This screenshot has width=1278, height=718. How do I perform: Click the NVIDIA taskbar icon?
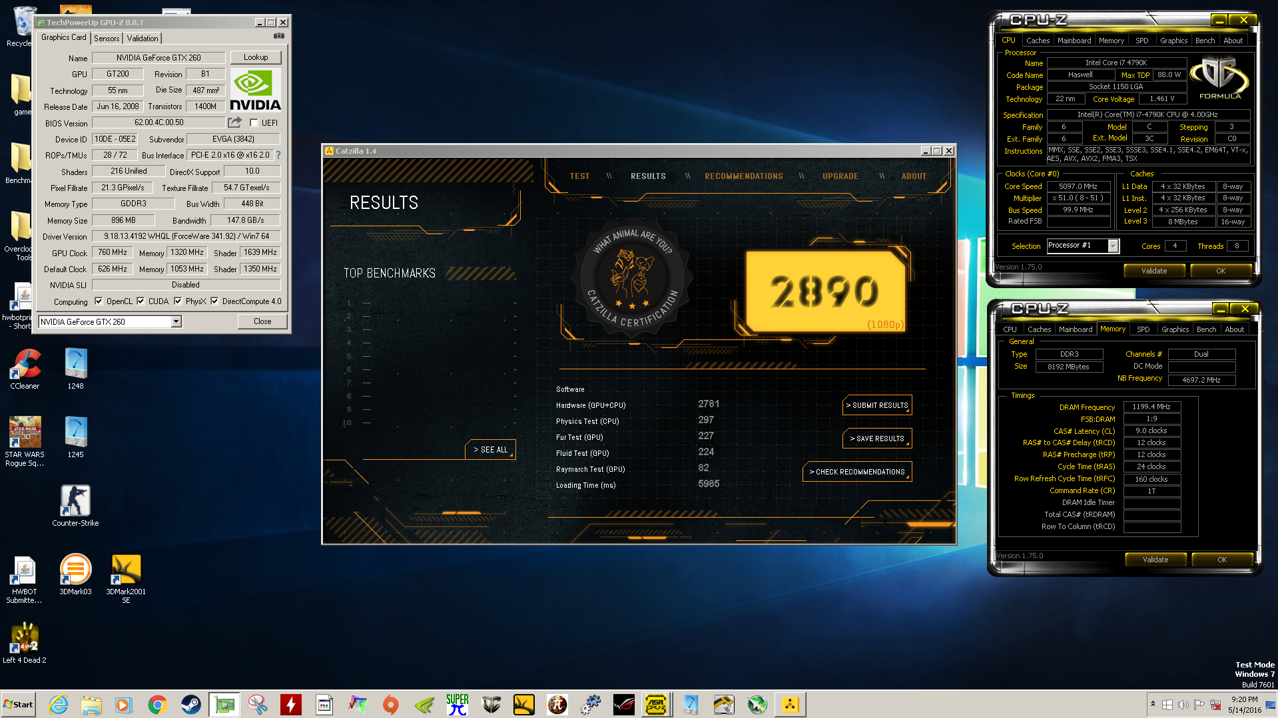pyautogui.click(x=424, y=705)
